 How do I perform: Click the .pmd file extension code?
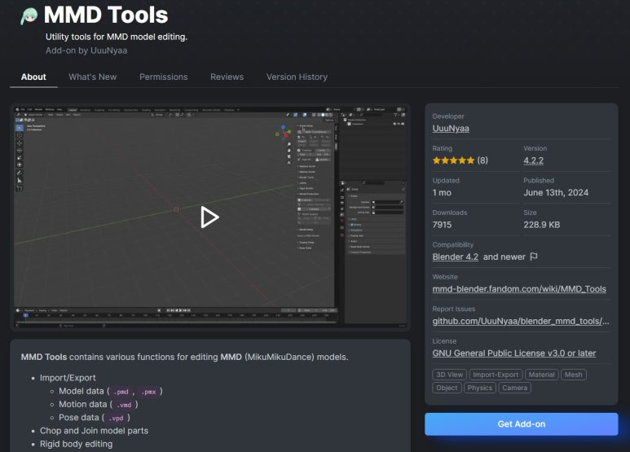tap(121, 392)
